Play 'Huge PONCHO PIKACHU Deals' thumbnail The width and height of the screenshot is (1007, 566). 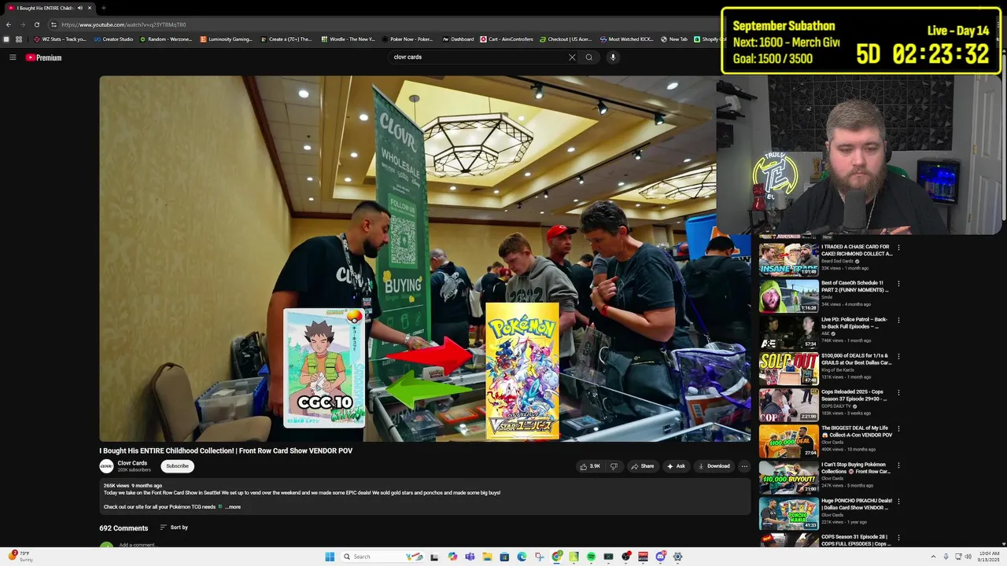pos(788,513)
